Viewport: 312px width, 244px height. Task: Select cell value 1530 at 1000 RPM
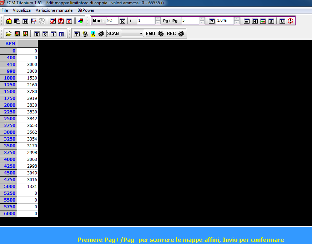coord(27,78)
